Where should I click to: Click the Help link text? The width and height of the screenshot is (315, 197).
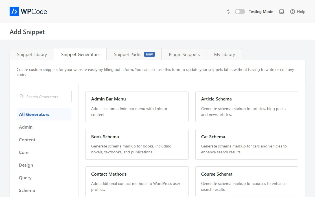click(x=301, y=12)
